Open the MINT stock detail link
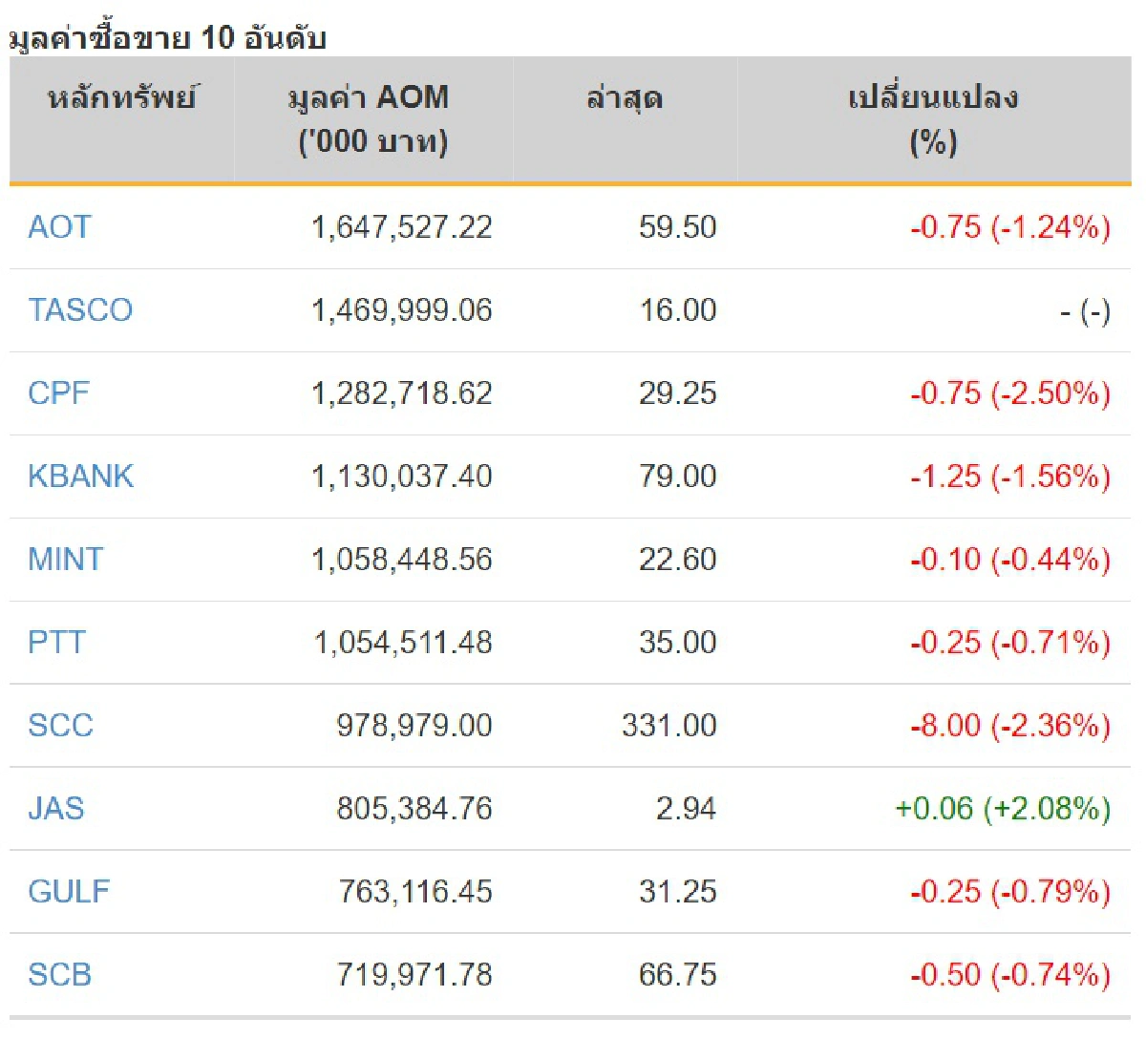Viewport: 1146px width, 1039px height. tap(65, 560)
